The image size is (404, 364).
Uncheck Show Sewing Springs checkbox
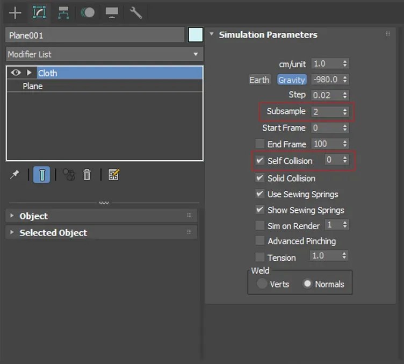tap(259, 210)
